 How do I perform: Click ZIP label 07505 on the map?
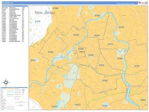(81, 49)
